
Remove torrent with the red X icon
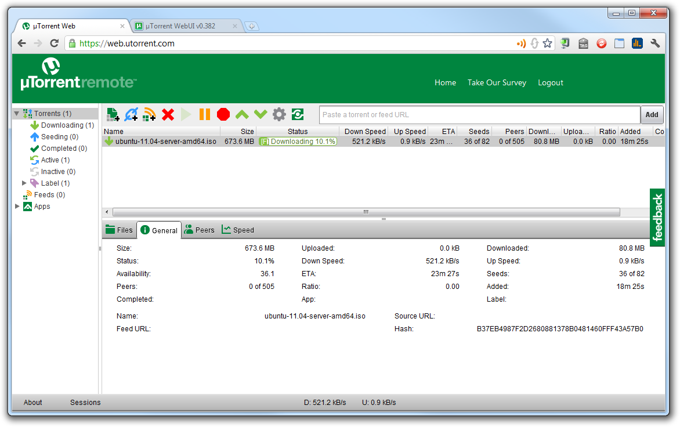pos(168,114)
